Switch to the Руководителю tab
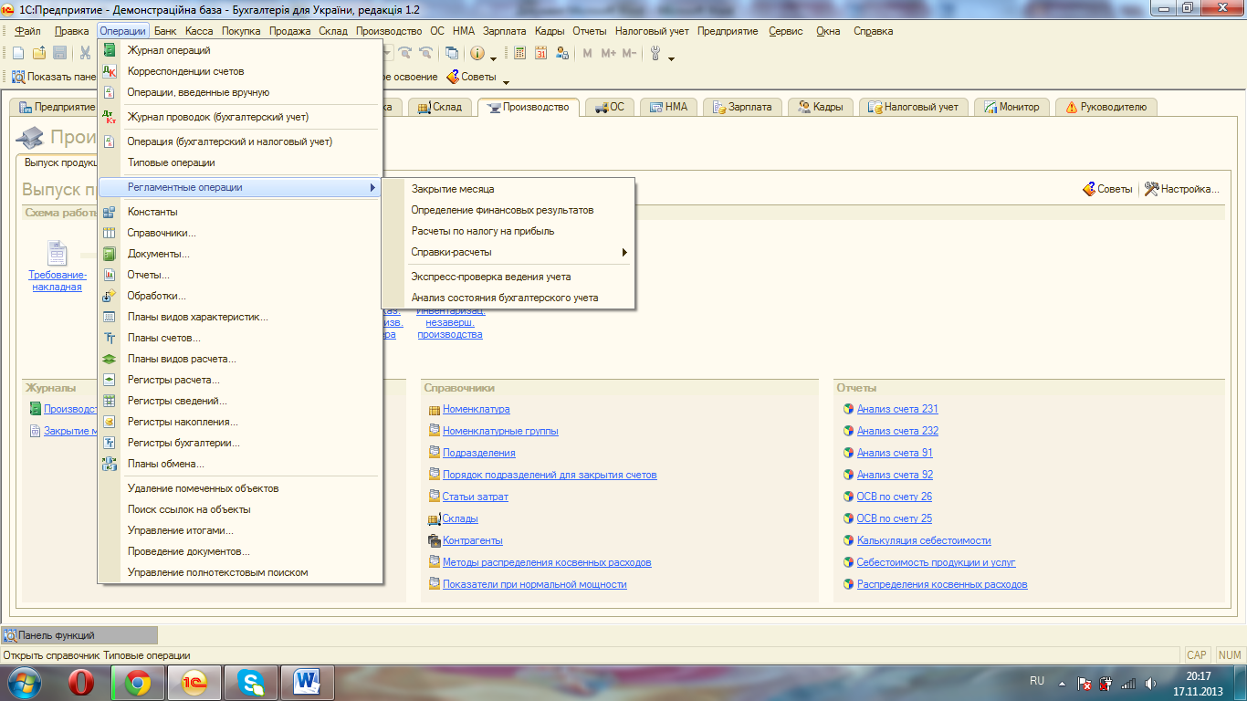The image size is (1247, 701). (x=1106, y=107)
